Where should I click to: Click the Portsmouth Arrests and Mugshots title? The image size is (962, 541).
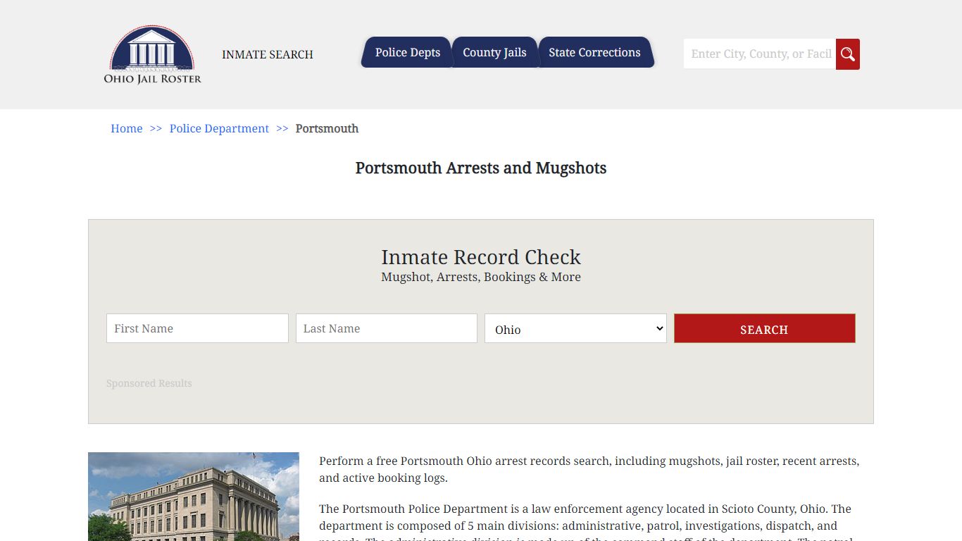tap(481, 168)
